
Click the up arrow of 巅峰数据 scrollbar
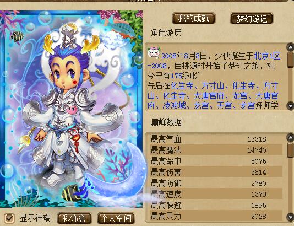[x=291, y=137]
